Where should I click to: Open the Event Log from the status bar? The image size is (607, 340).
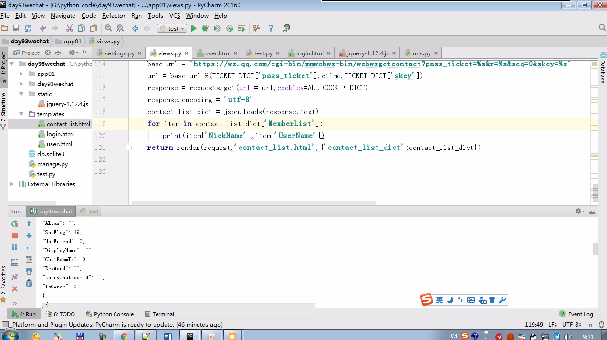tap(576, 314)
